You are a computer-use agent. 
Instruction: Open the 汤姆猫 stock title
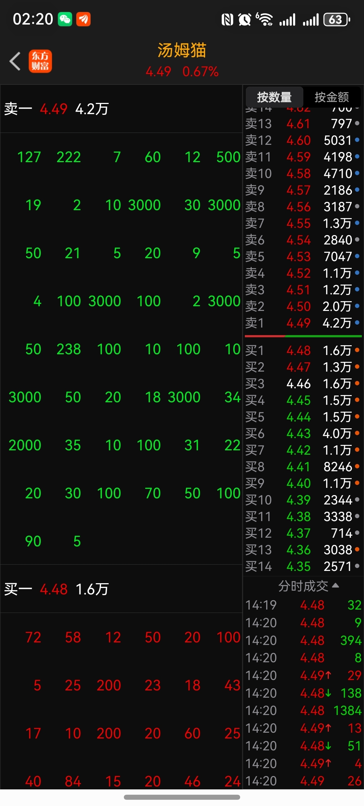(182, 50)
